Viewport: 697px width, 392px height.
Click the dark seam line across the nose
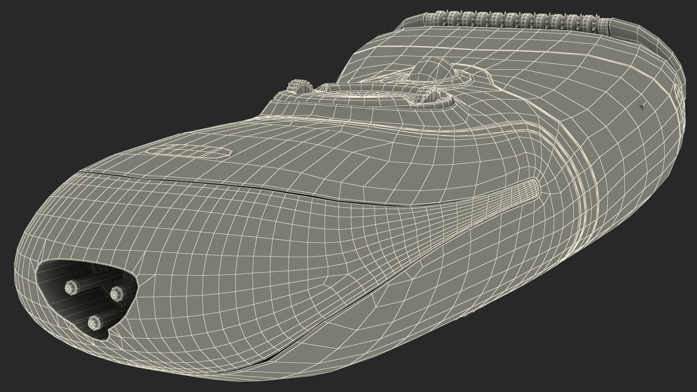click(x=254, y=188)
